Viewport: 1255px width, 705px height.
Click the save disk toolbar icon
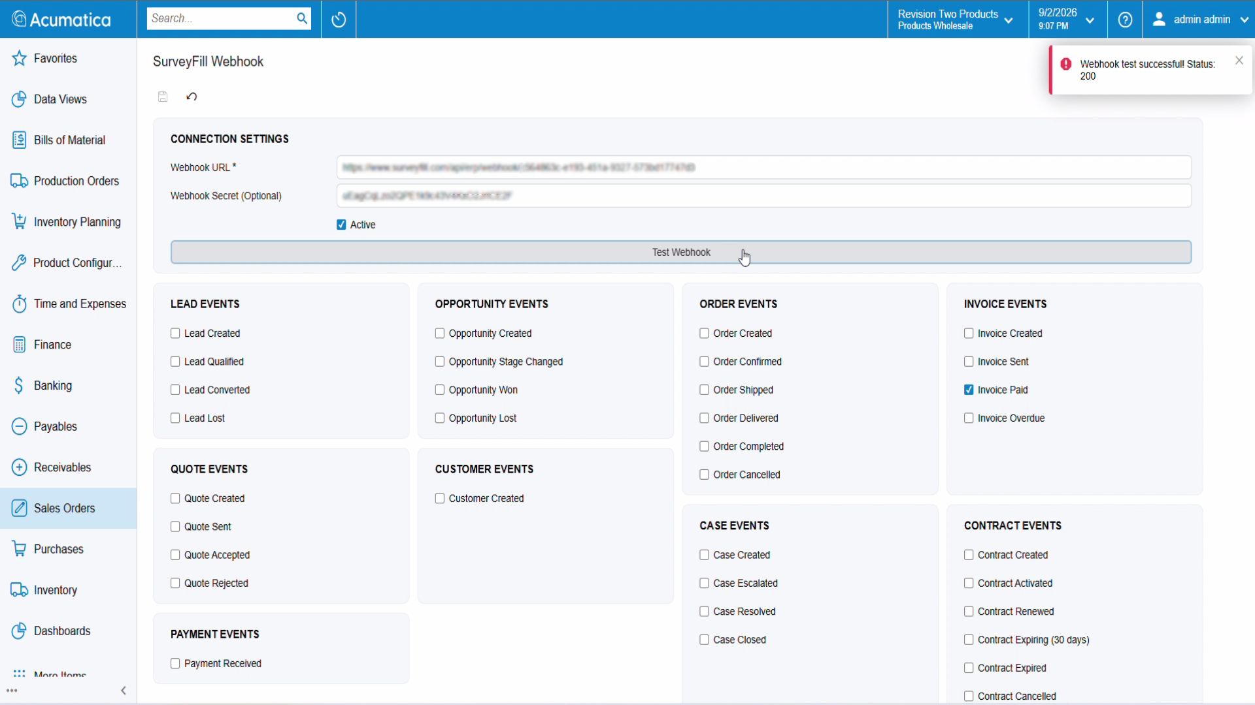coord(163,97)
